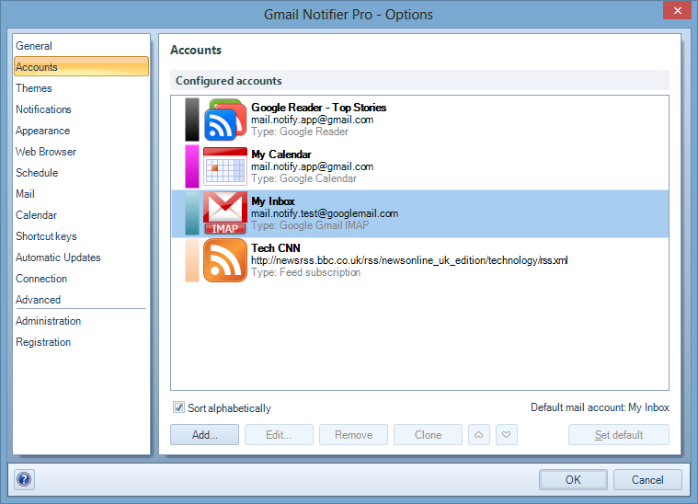
Task: Click 'Default mail account: My Inbox' label
Action: coord(601,407)
